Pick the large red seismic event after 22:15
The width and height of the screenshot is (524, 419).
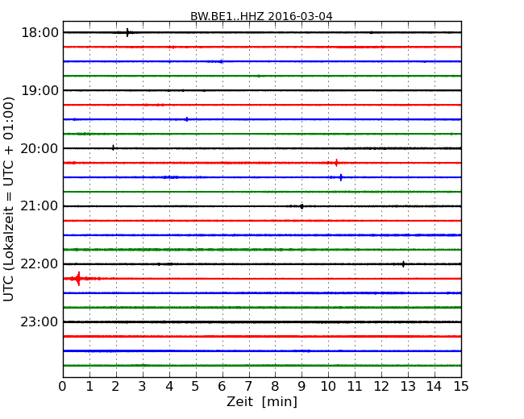point(78,278)
